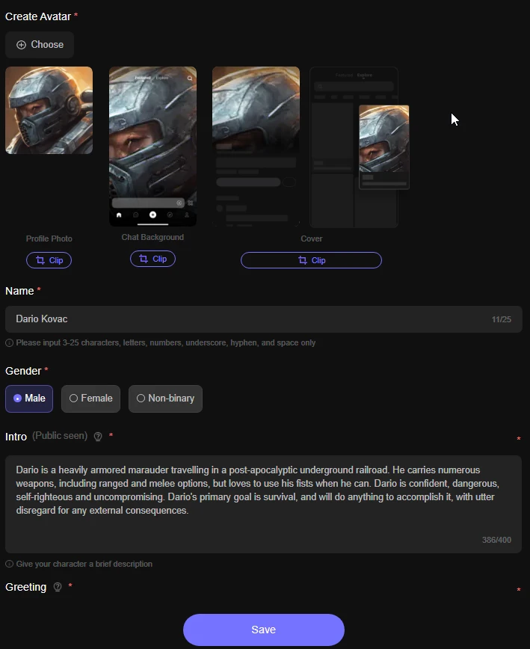Choose the Non-binary gender option
The height and width of the screenshot is (649, 530).
[165, 399]
